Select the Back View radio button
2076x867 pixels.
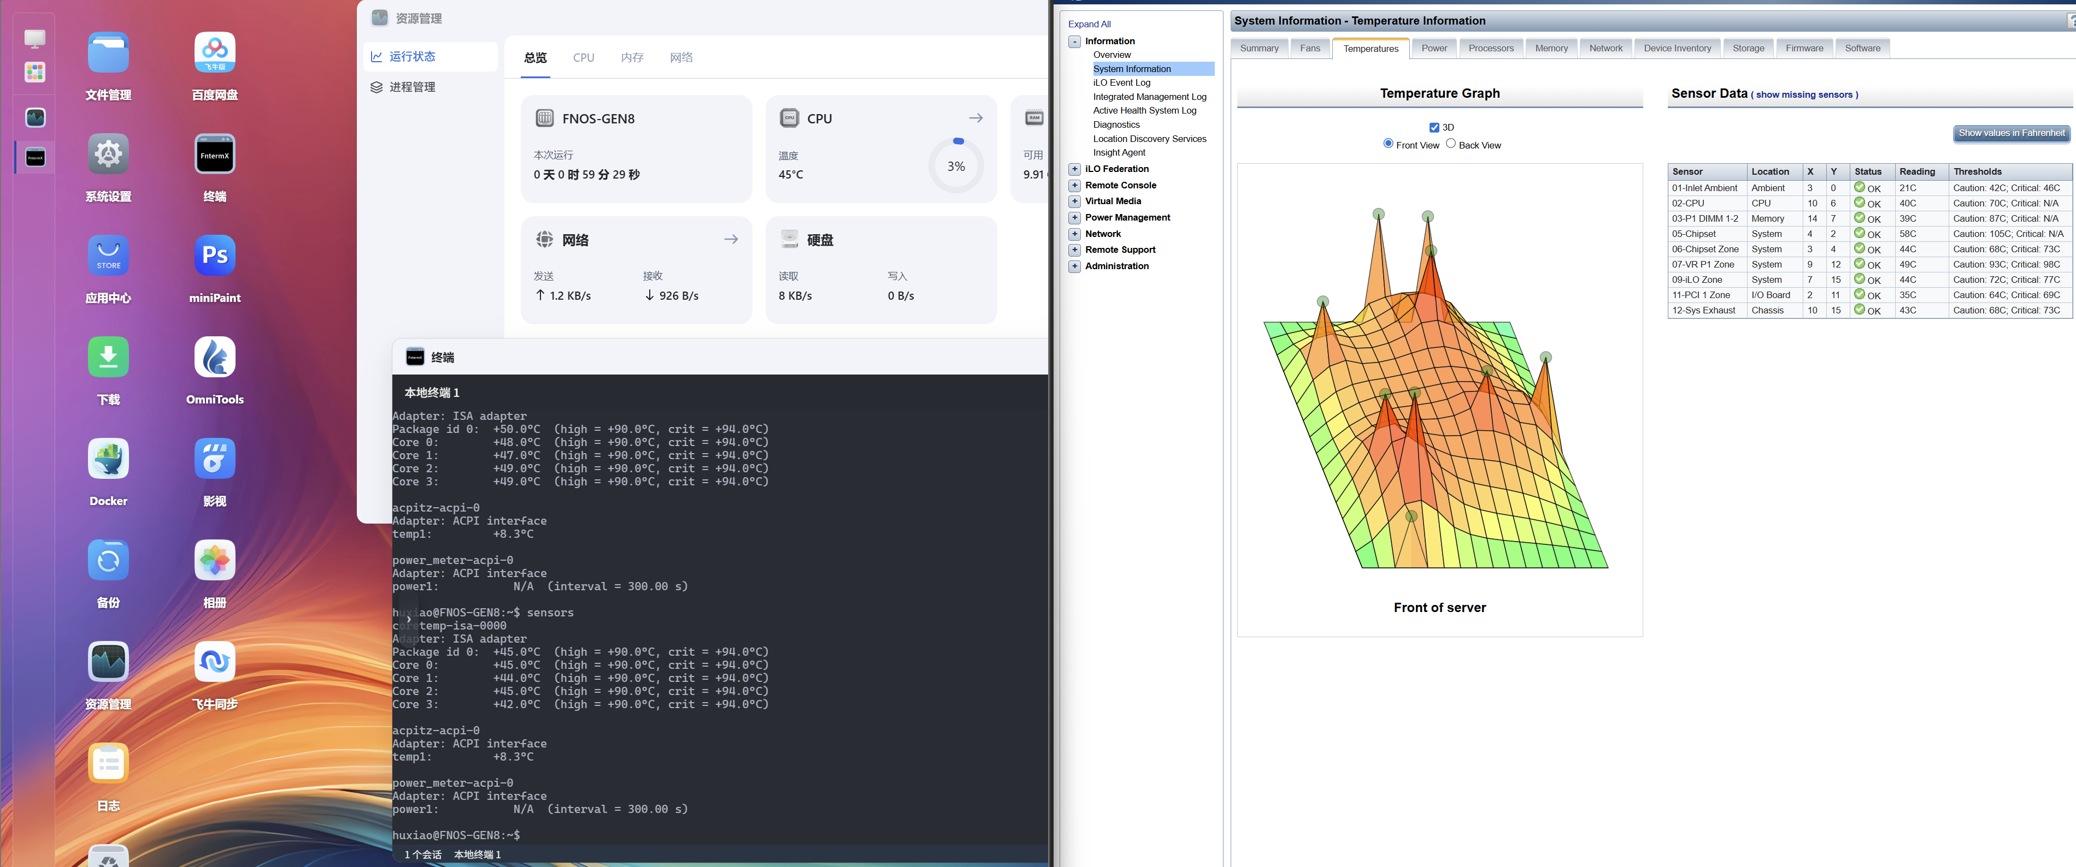point(1451,144)
